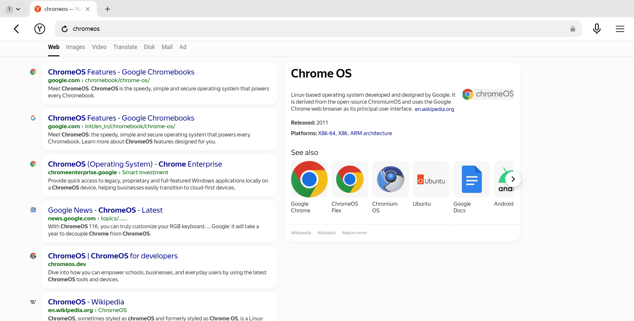Click the chromeos.dev favicon
Image resolution: width=634 pixels, height=321 pixels.
(x=33, y=256)
